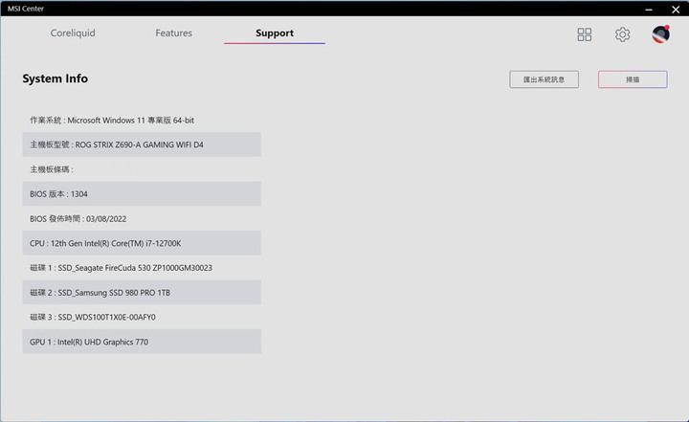The height and width of the screenshot is (422, 689).
Task: Click the WDS100T1X0E disk row
Action: [142, 317]
